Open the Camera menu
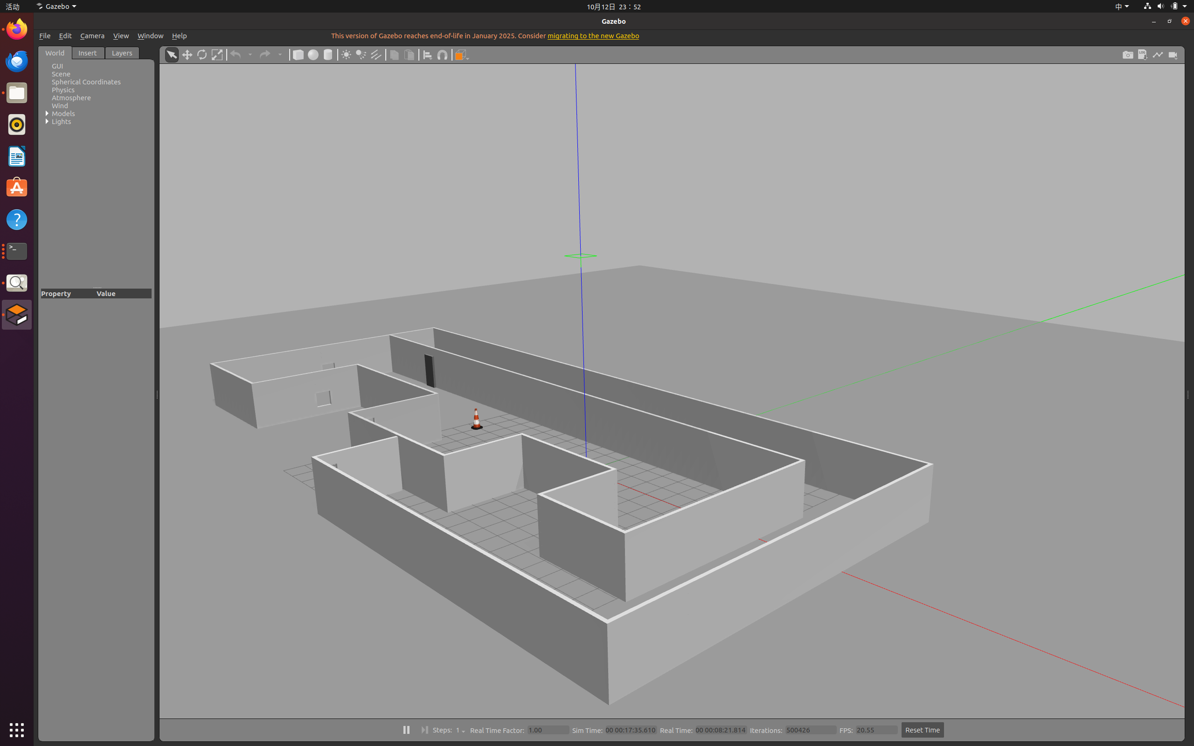The width and height of the screenshot is (1194, 746). (x=92, y=35)
